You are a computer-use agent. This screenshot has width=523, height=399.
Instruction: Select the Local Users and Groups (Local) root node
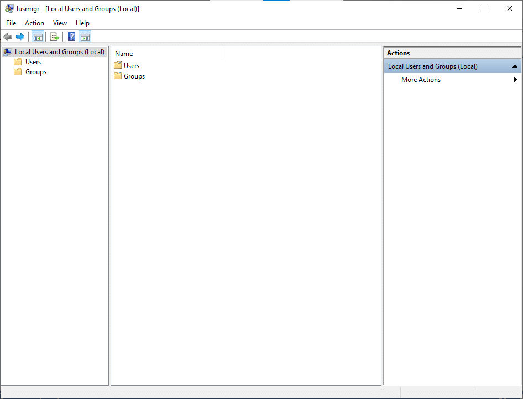coord(59,52)
